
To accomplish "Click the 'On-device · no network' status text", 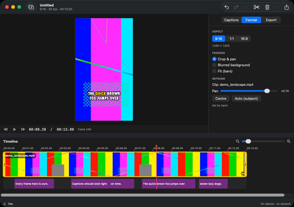I will [276, 204].
